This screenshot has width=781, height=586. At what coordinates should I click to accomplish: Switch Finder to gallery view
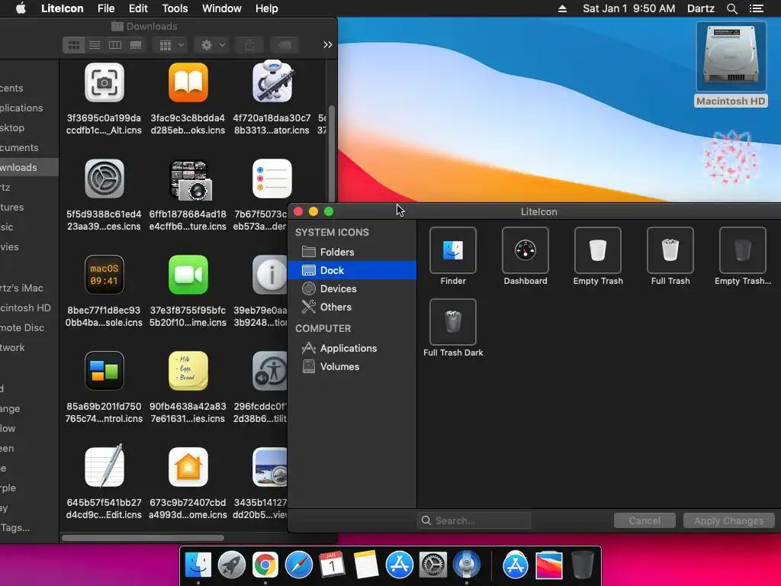pyautogui.click(x=136, y=45)
